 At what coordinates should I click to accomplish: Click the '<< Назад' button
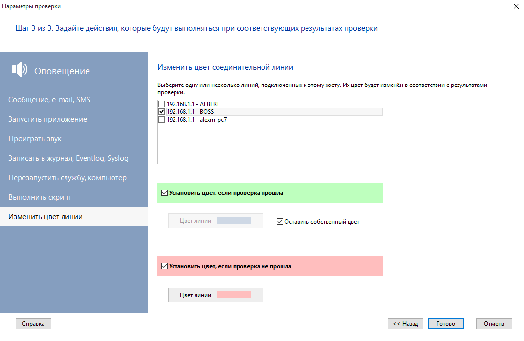(405, 324)
